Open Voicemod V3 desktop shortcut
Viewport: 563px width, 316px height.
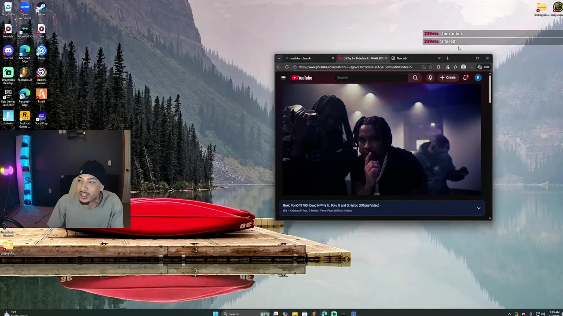[x=25, y=31]
